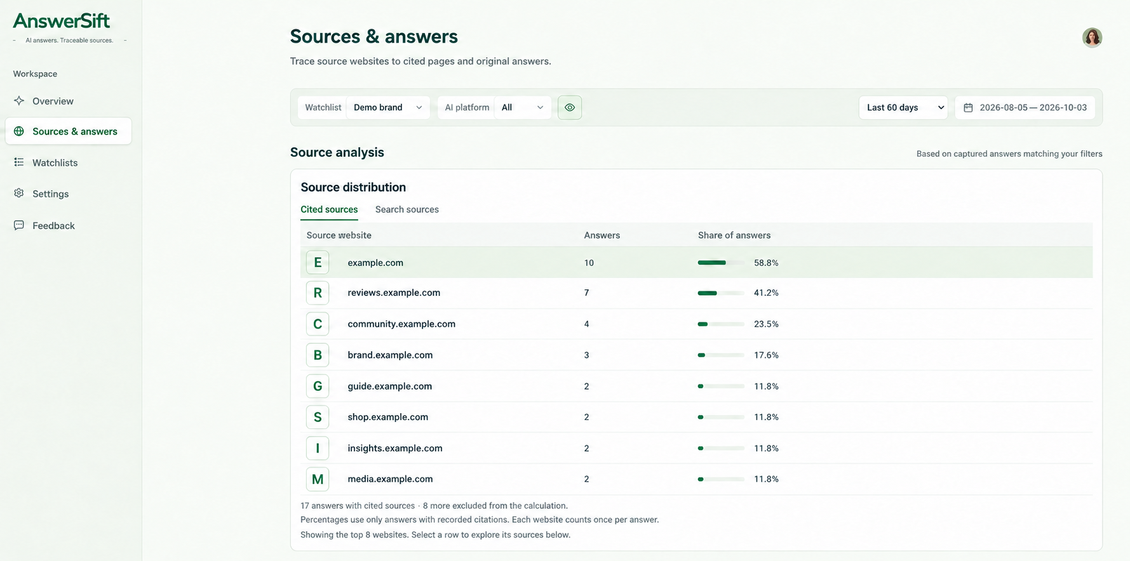Image resolution: width=1130 pixels, height=561 pixels.
Task: Select the brand.example.com domain text
Action: (x=390, y=355)
